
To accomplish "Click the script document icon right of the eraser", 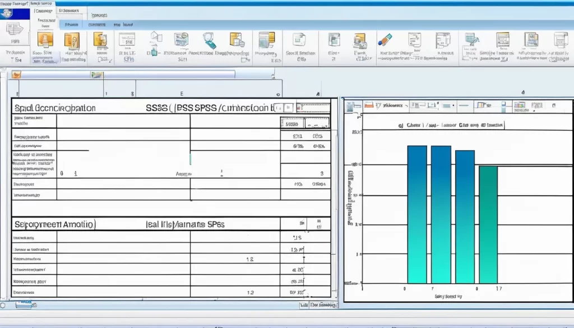I will tap(415, 40).
